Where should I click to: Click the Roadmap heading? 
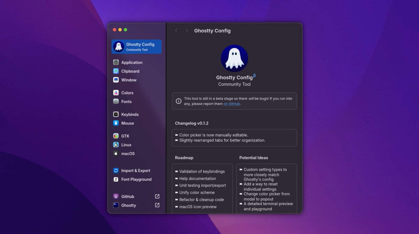(x=184, y=158)
